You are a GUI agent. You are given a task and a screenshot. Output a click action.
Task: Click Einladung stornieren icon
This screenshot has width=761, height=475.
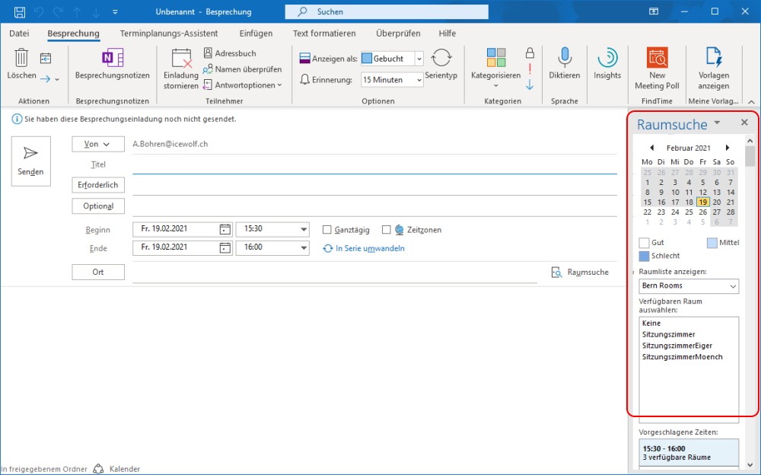click(x=182, y=59)
